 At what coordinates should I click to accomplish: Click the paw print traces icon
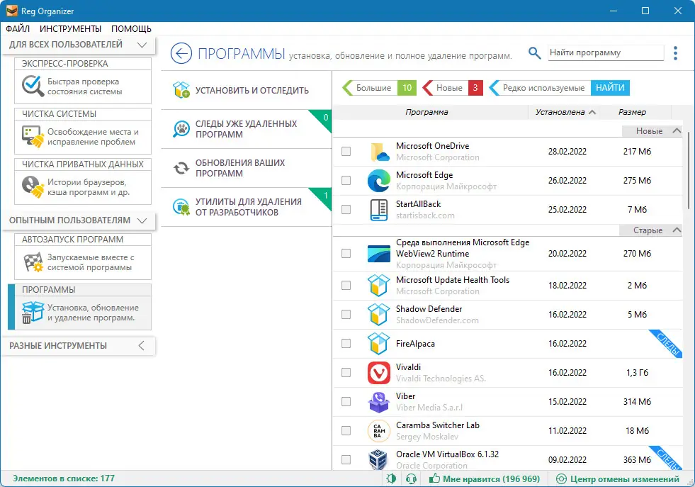(181, 129)
